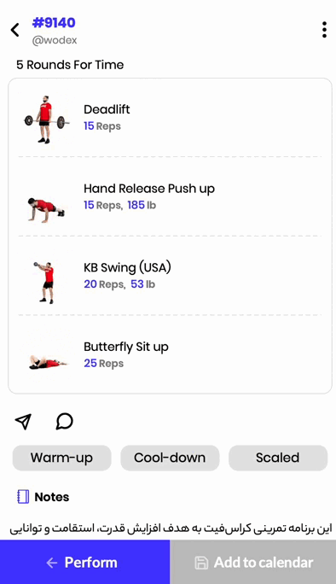Switch to the Scaled version
Screen dimensions: 336x584
coord(278,458)
